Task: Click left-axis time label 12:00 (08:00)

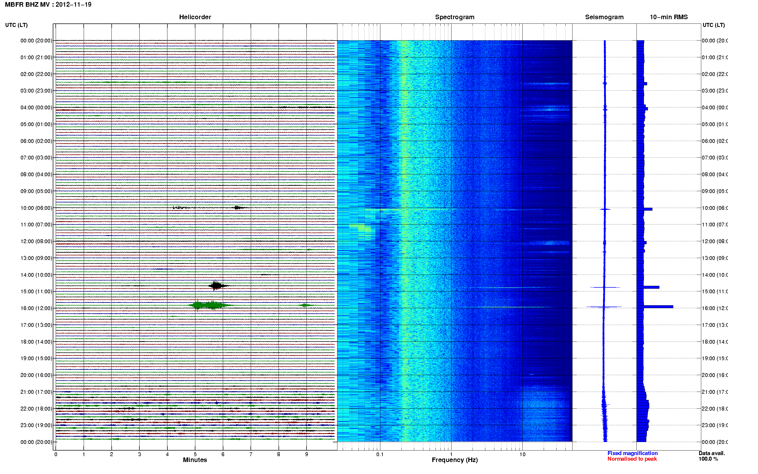Action: 36,241
